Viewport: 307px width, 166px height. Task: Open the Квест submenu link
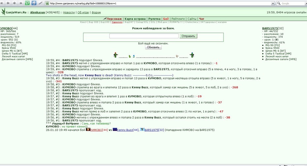(83, 22)
